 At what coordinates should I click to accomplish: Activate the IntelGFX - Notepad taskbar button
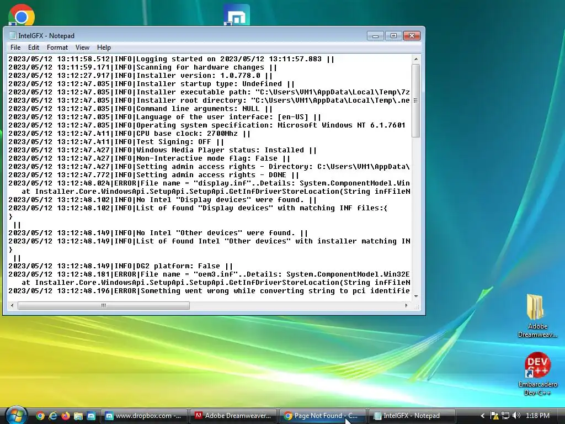(x=412, y=416)
